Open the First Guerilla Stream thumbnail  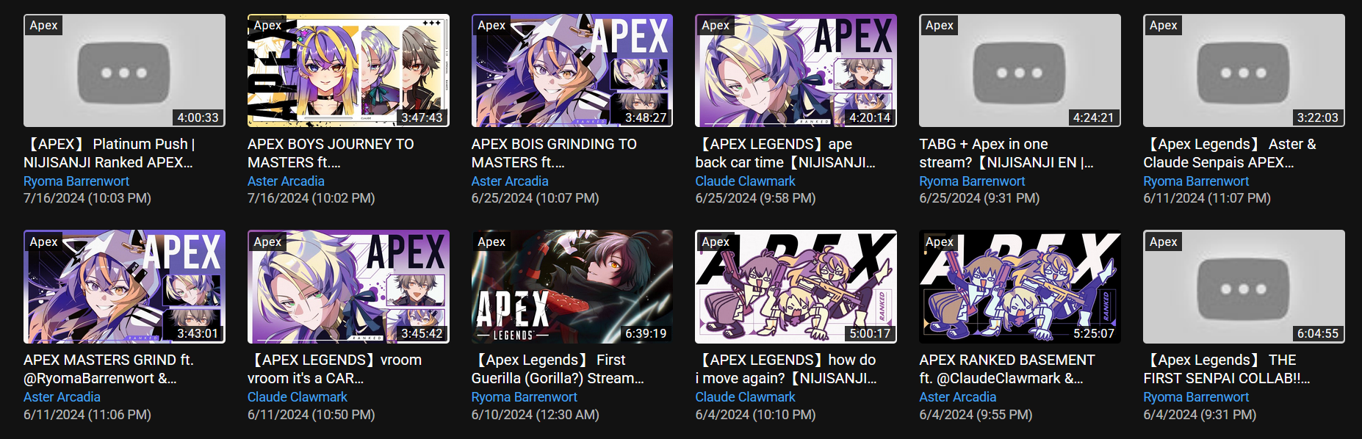(572, 286)
